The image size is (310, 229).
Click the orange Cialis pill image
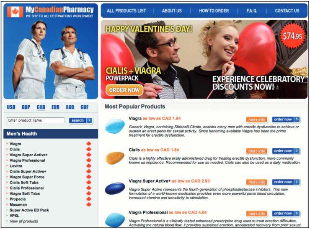[x=115, y=158]
